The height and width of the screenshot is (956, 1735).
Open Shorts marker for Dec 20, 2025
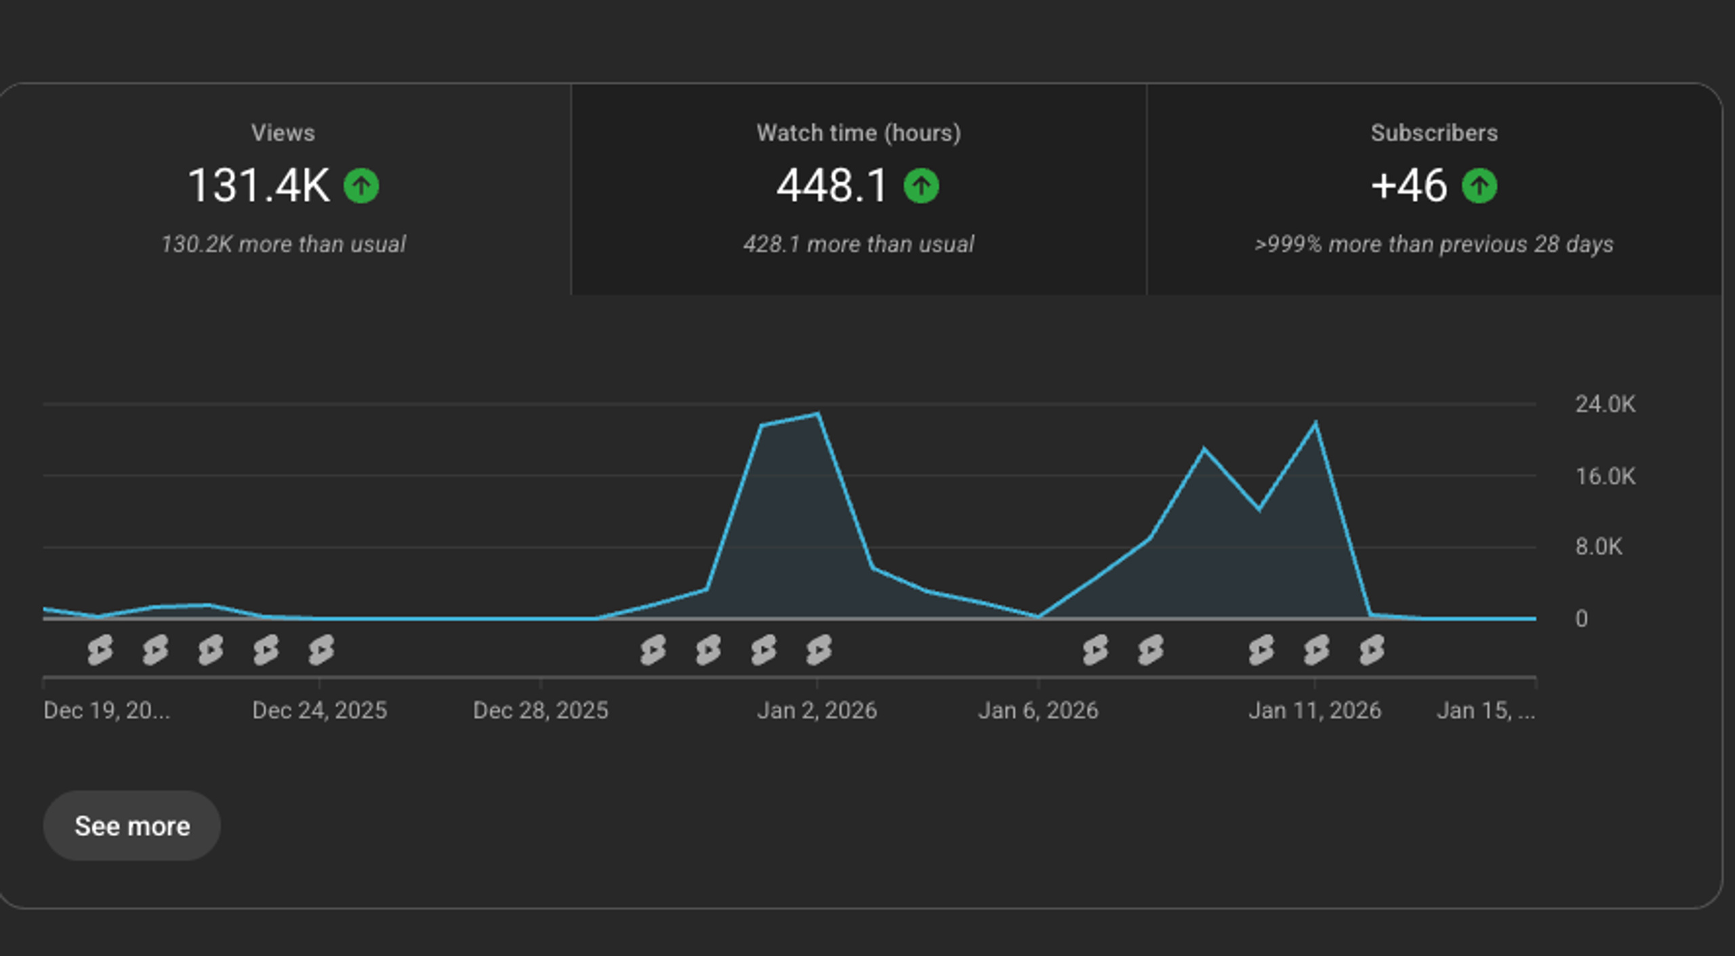(100, 650)
